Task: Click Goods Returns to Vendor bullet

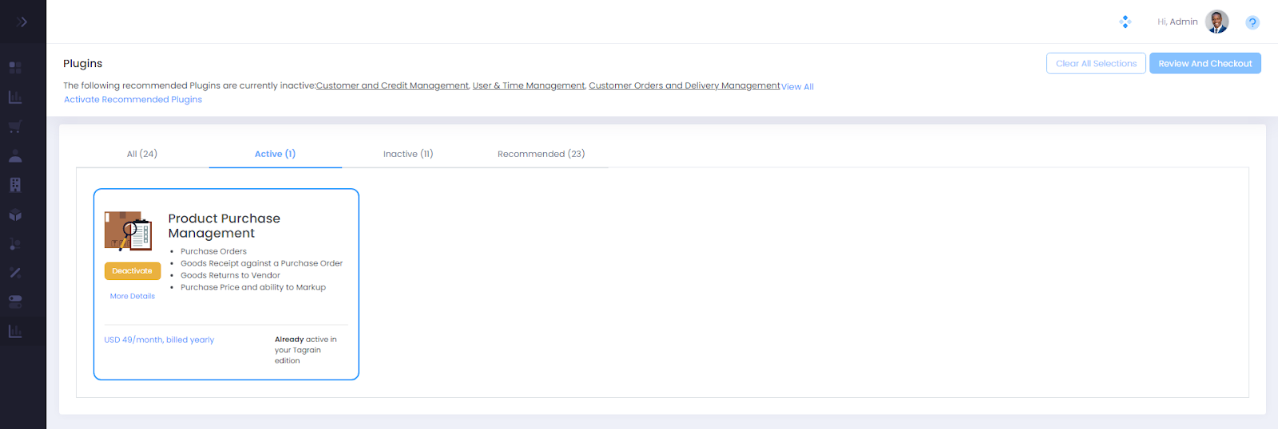Action: (x=230, y=275)
